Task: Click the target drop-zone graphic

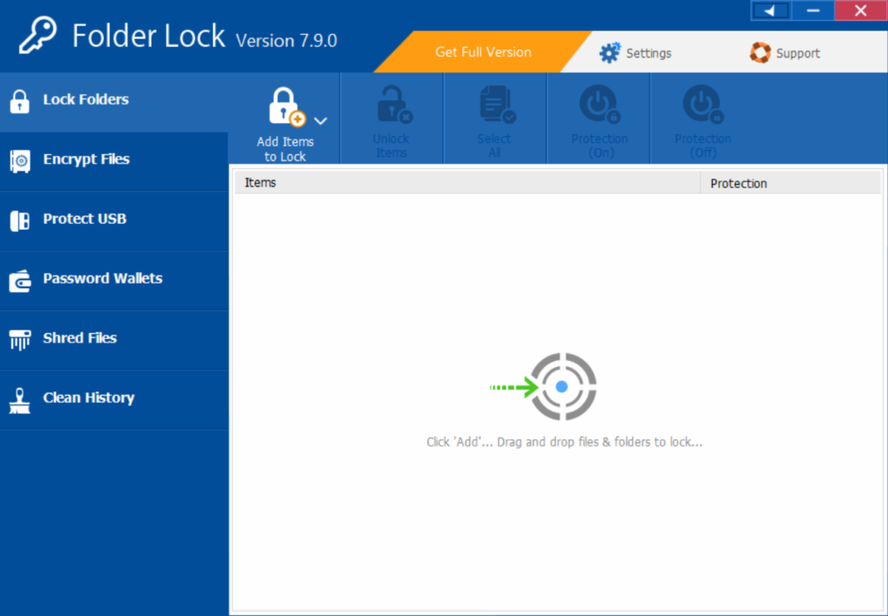Action: 560,387
